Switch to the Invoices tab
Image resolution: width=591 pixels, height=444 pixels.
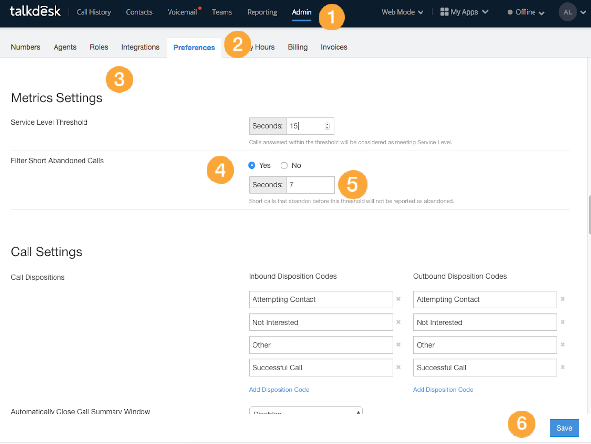coord(334,47)
